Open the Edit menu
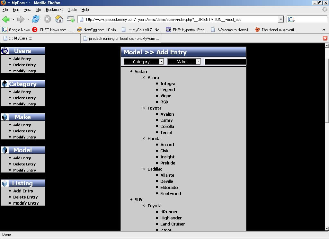 (16, 10)
